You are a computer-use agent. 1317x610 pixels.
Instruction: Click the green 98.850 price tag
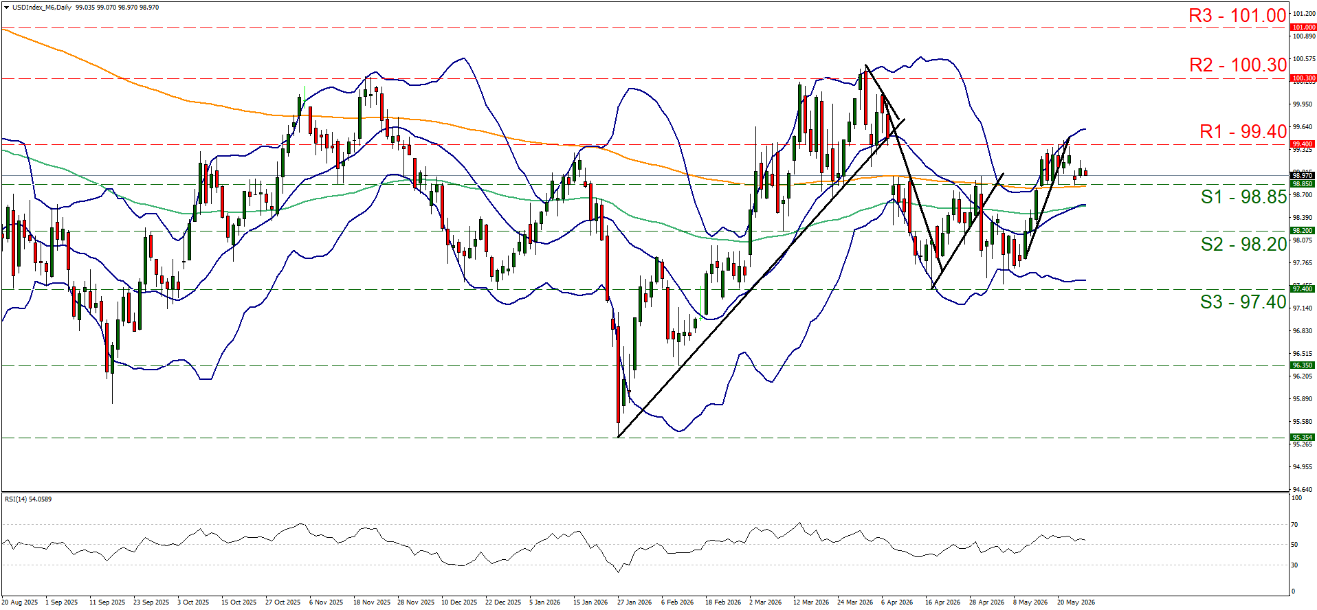click(1303, 184)
